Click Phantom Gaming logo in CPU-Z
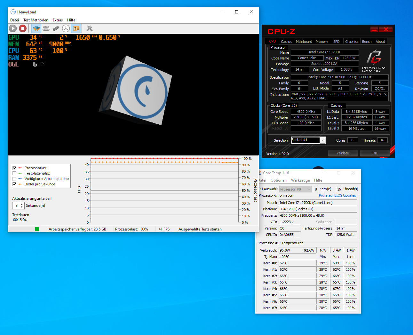The height and width of the screenshot is (335, 413). tap(374, 61)
